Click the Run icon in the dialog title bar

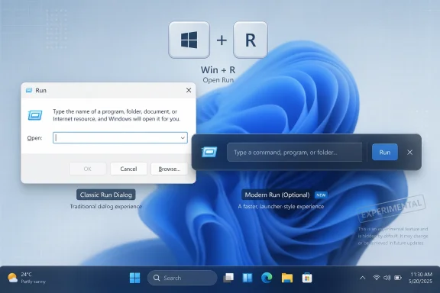pyautogui.click(x=29, y=90)
